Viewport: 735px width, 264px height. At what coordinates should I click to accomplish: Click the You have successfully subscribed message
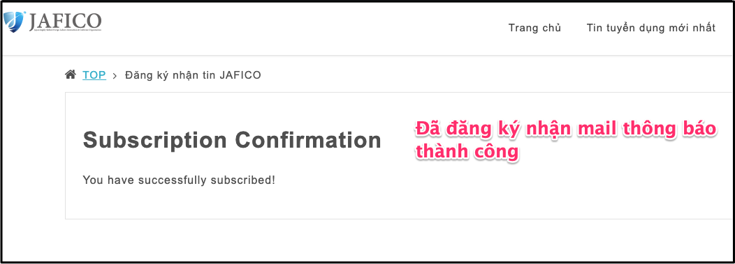[x=179, y=180]
